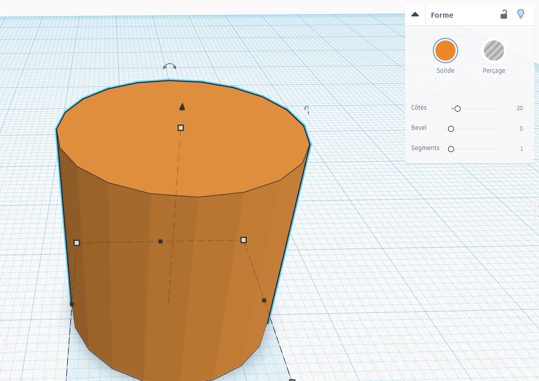Click the Solide label
The image size is (539, 381).
445,70
